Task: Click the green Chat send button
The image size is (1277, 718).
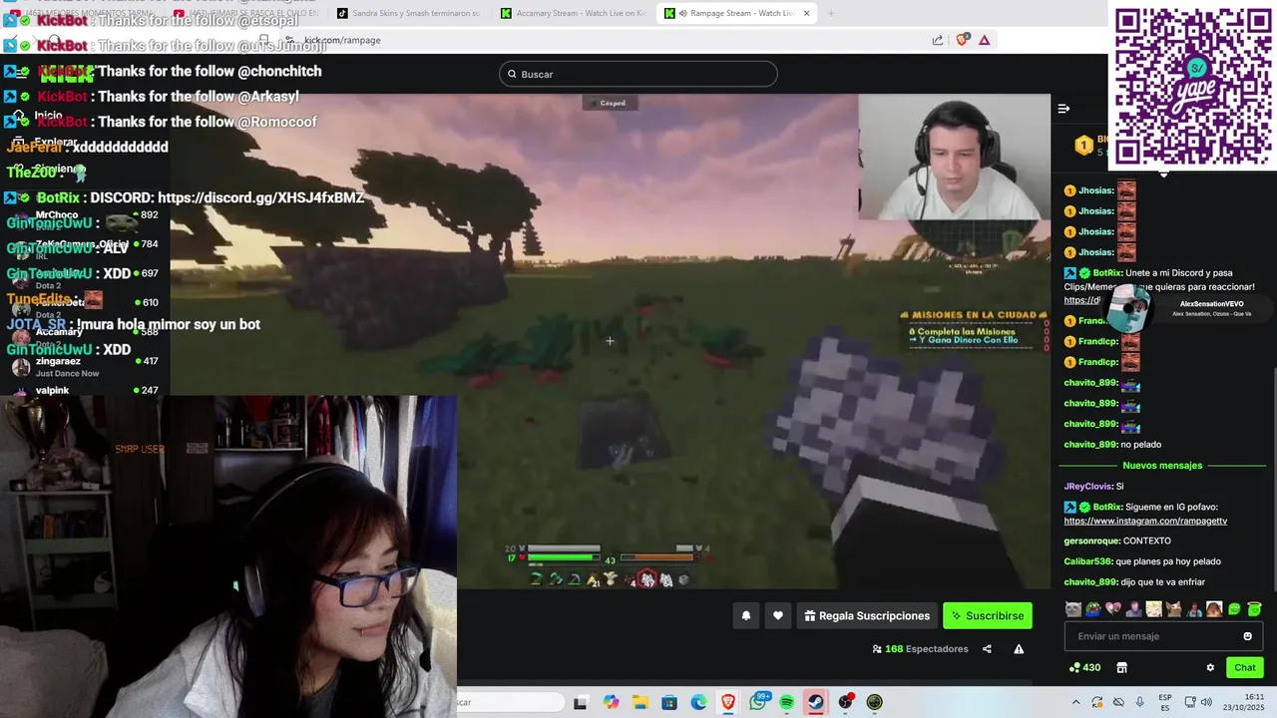Action: pos(1245,668)
